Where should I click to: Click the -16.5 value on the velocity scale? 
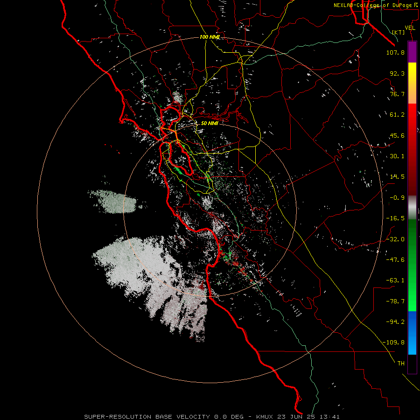pyautogui.click(x=395, y=218)
